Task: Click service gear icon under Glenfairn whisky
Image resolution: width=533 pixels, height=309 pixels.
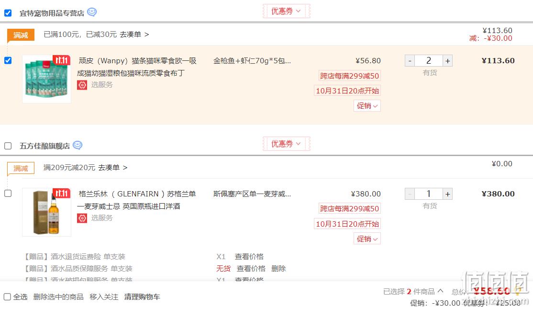Action: point(82,218)
